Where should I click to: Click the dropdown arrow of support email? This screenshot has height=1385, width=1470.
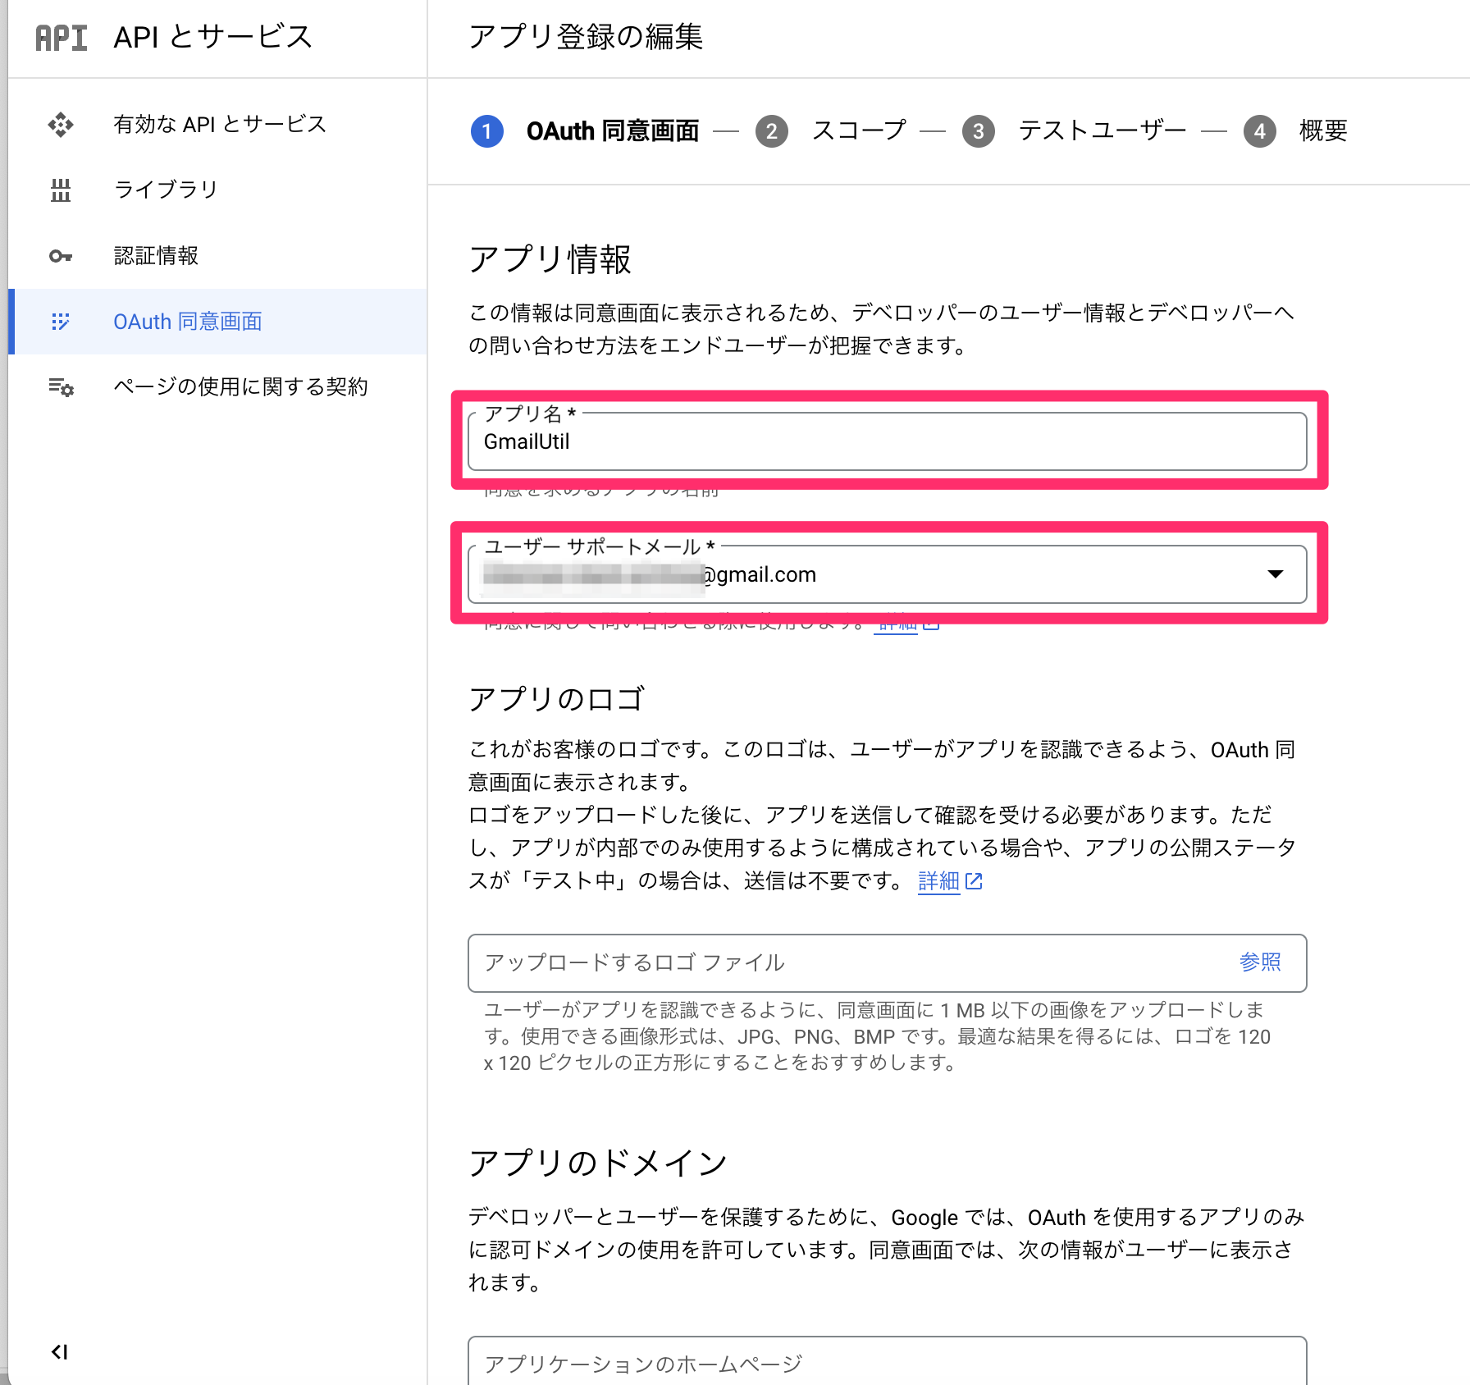point(1275,574)
